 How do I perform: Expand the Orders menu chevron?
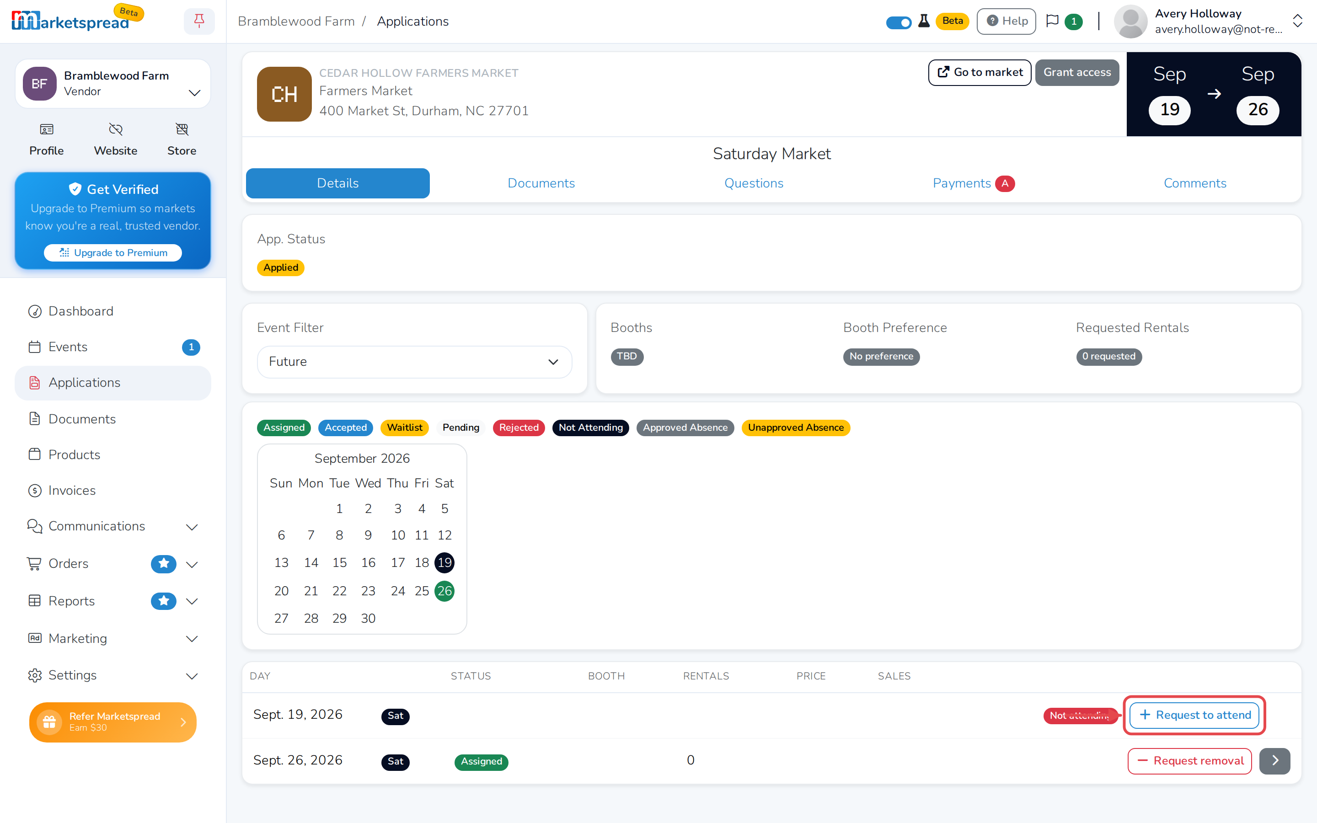pos(192,565)
